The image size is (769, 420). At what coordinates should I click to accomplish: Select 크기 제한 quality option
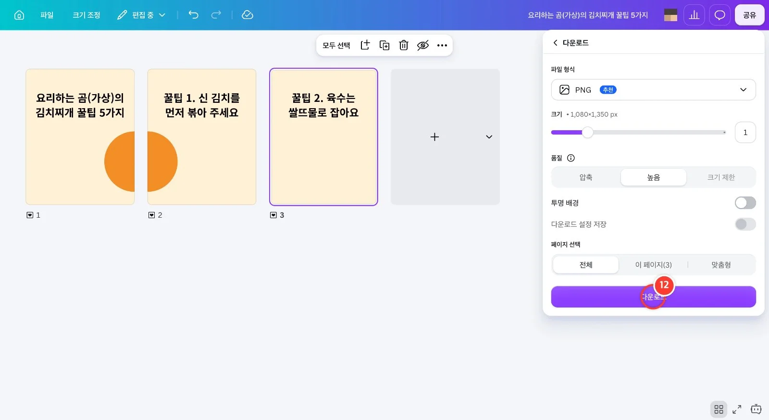tap(721, 177)
